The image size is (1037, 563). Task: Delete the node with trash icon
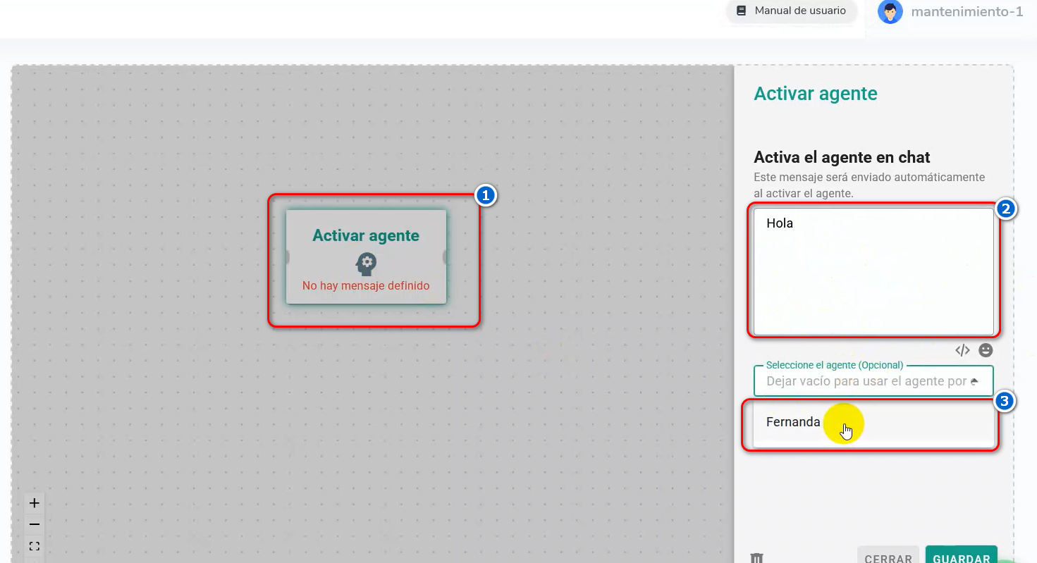pos(757,558)
